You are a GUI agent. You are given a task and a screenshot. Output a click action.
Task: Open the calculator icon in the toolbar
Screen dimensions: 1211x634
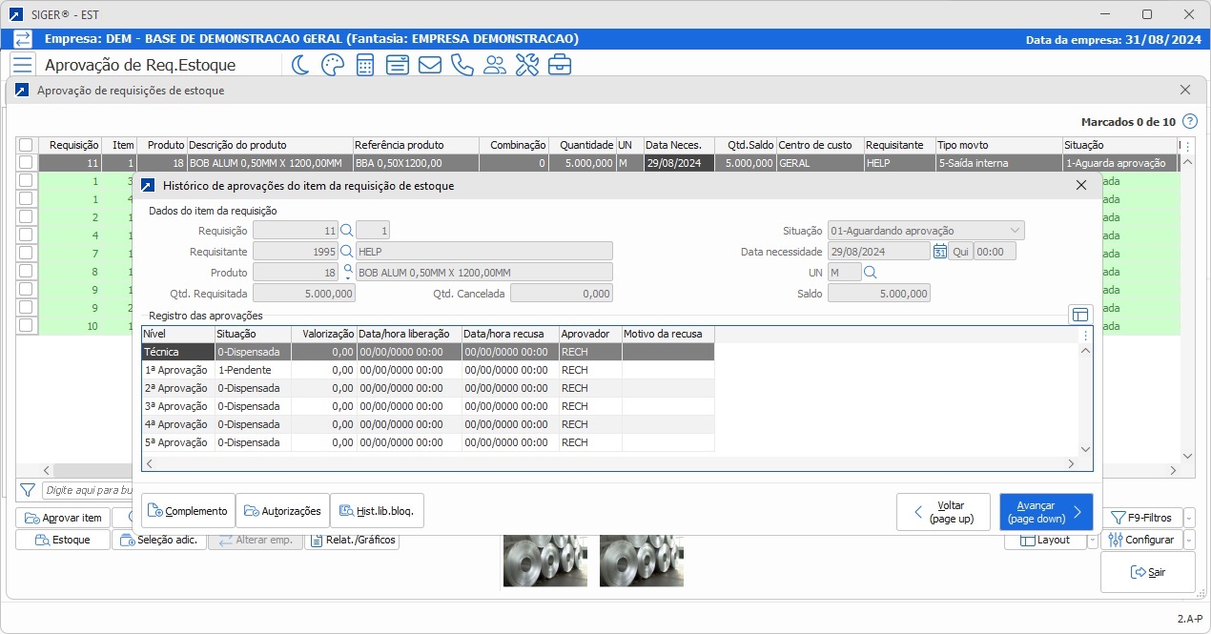[363, 64]
